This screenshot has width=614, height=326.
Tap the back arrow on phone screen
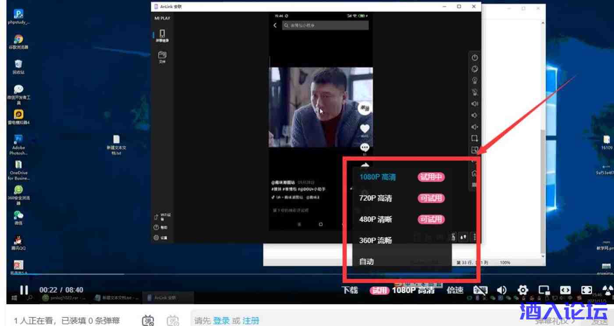pos(275,25)
